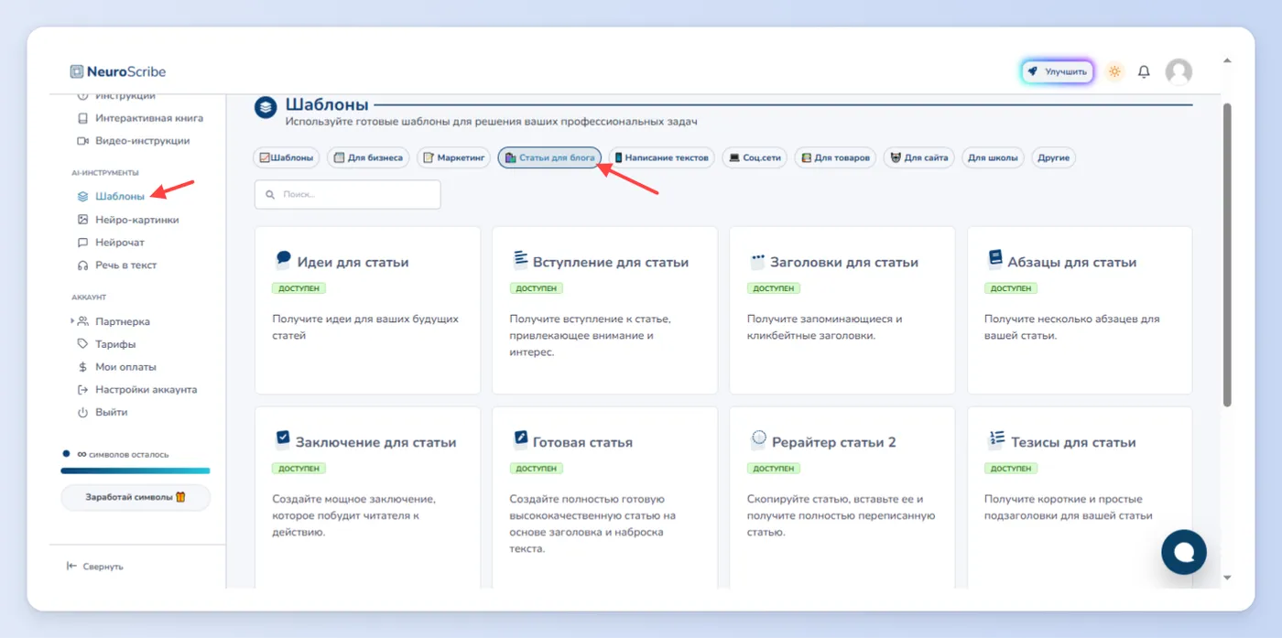
Task: Click the layers icon beside Шаблоны in sidebar
Action: coord(82,197)
